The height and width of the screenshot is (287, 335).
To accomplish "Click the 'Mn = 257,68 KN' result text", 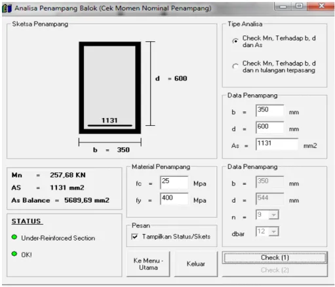I will click(x=49, y=175).
